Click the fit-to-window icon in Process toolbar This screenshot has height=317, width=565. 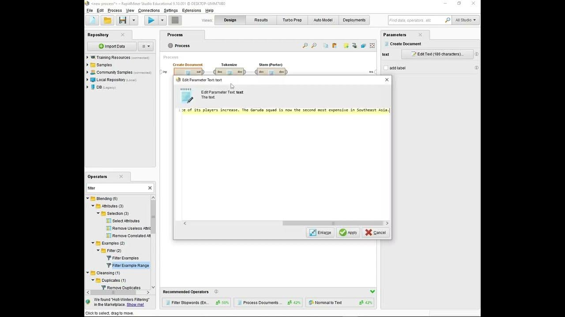[x=372, y=45]
